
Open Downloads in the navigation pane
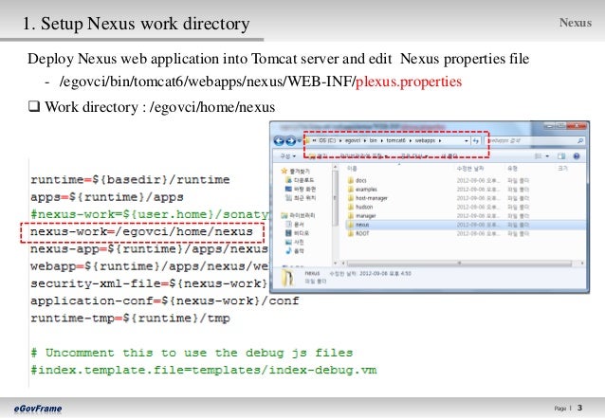pos(300,180)
